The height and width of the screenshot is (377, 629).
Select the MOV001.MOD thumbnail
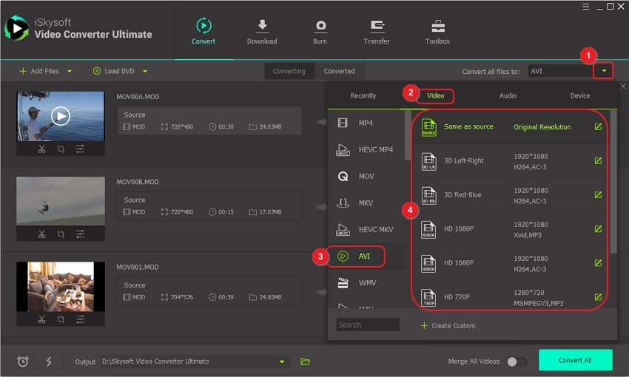tap(61, 287)
